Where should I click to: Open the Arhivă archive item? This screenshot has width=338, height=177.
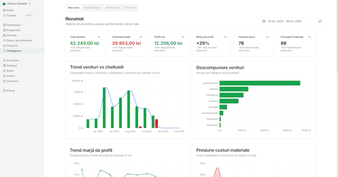(x=11, y=91)
